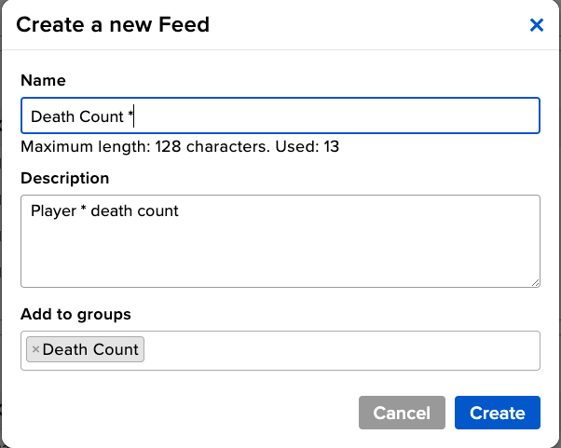The width and height of the screenshot is (561, 448).
Task: Click the Create a new Feed title
Action: 113,25
